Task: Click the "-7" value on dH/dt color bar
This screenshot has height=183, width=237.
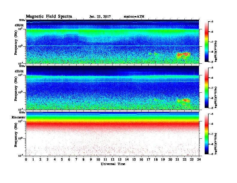Action: click(212, 42)
